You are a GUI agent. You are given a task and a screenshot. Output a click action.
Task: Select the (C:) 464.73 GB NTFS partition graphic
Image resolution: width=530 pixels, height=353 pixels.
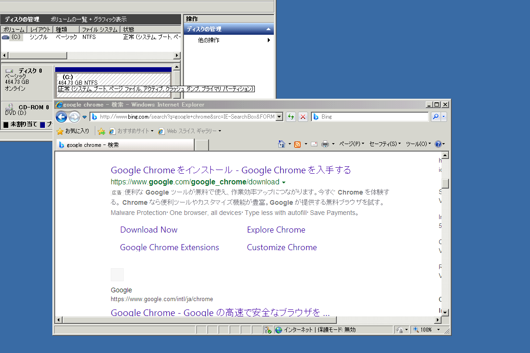pyautogui.click(x=113, y=83)
